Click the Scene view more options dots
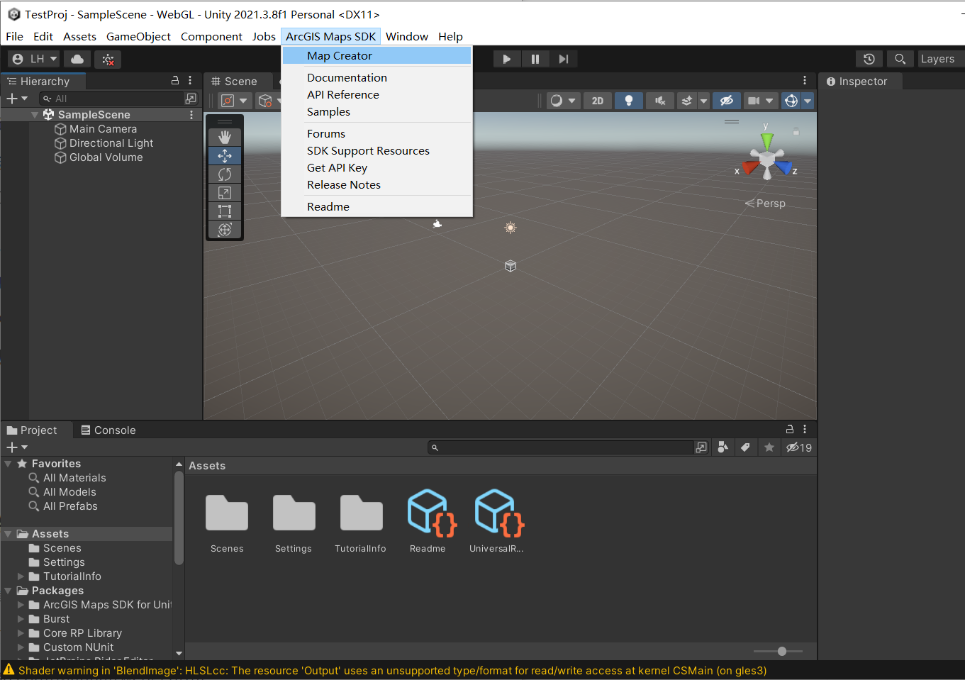Image resolution: width=965 pixels, height=680 pixels. [x=805, y=81]
